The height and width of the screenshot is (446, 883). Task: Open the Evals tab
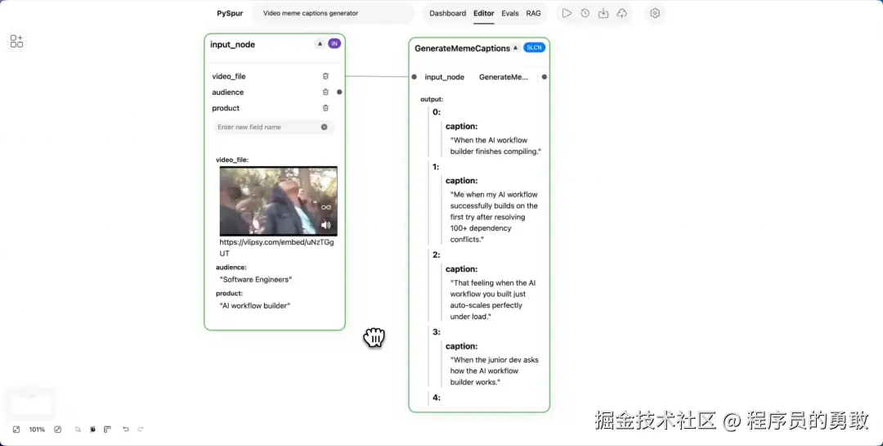click(x=510, y=13)
